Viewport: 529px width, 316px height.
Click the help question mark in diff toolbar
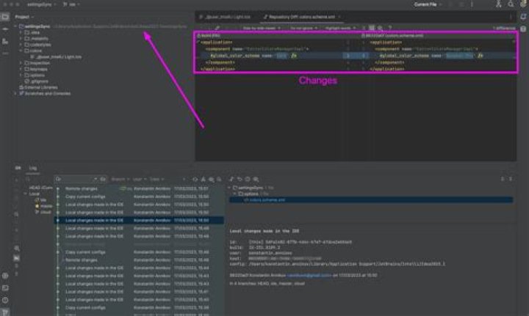point(389,29)
